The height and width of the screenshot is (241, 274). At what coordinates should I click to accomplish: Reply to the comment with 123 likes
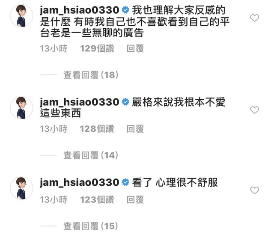point(135,200)
